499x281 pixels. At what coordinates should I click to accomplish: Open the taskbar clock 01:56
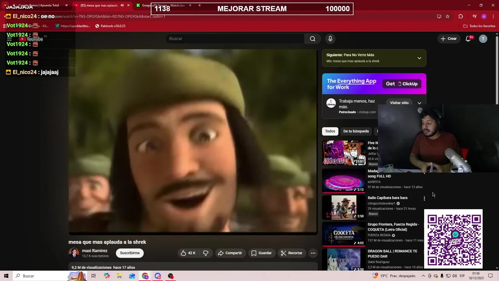click(476, 276)
